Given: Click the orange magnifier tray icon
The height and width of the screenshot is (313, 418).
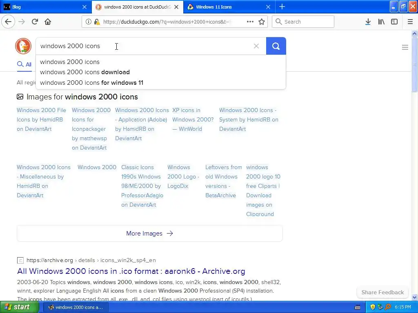Looking at the screenshot, I should [388, 307].
